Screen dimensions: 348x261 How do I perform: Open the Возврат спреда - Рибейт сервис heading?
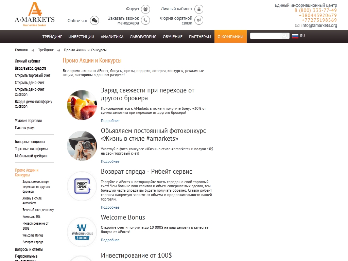(146, 172)
